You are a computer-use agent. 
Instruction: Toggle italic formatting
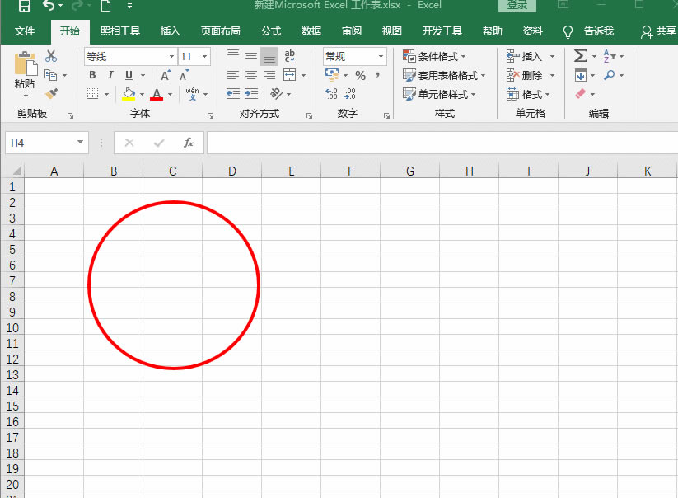coord(110,74)
